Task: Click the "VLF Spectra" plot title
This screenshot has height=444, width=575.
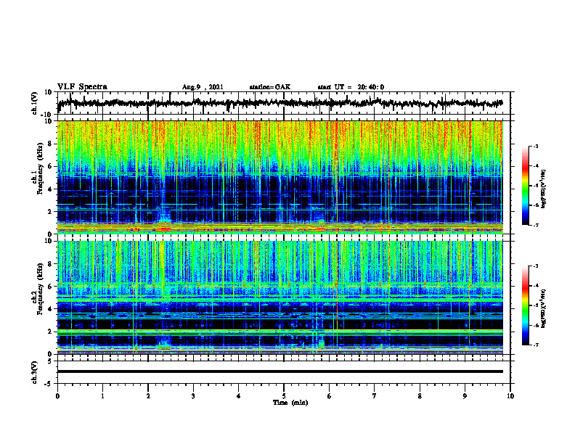Action: (82, 87)
